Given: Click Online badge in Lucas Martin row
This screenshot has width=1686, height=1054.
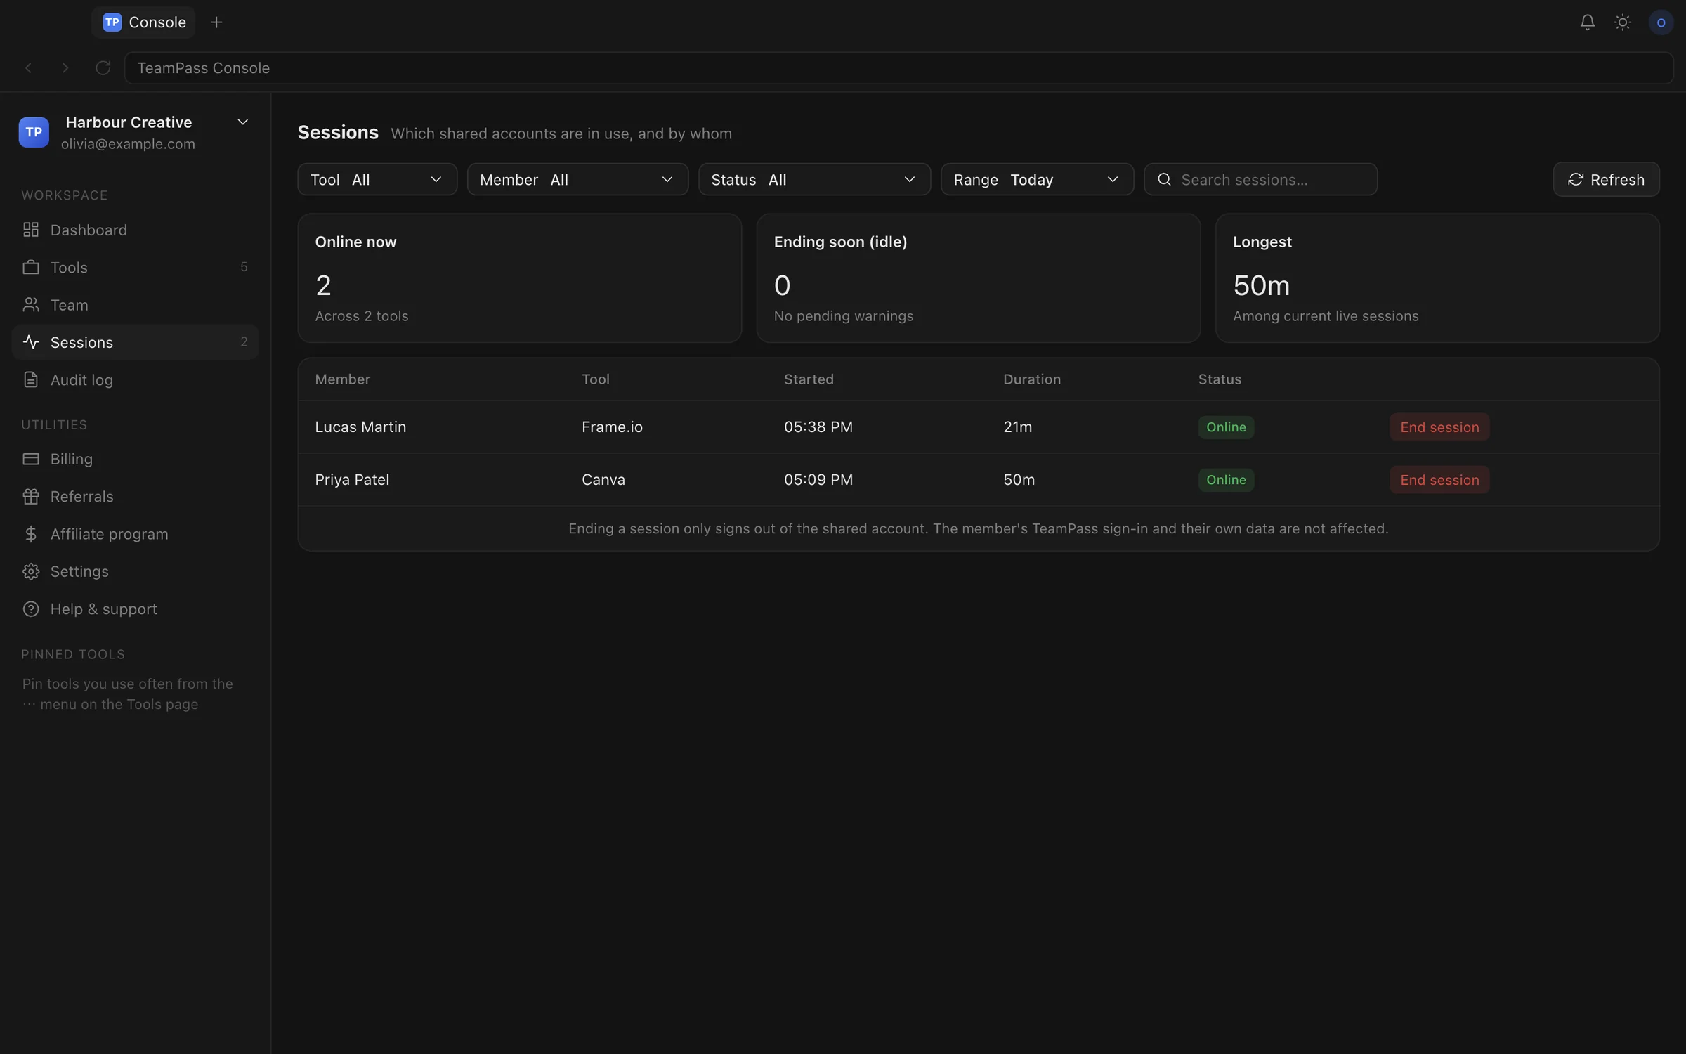Looking at the screenshot, I should point(1226,427).
